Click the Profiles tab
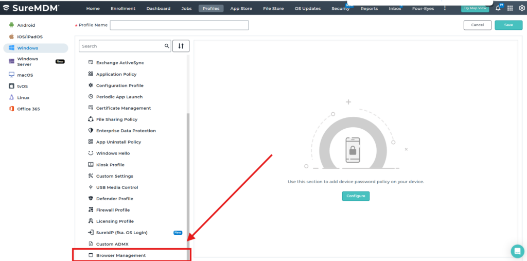 point(210,8)
